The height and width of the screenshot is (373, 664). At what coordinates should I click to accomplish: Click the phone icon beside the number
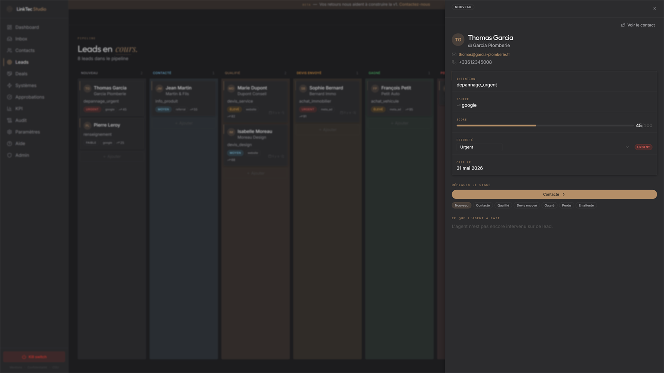coord(454,62)
